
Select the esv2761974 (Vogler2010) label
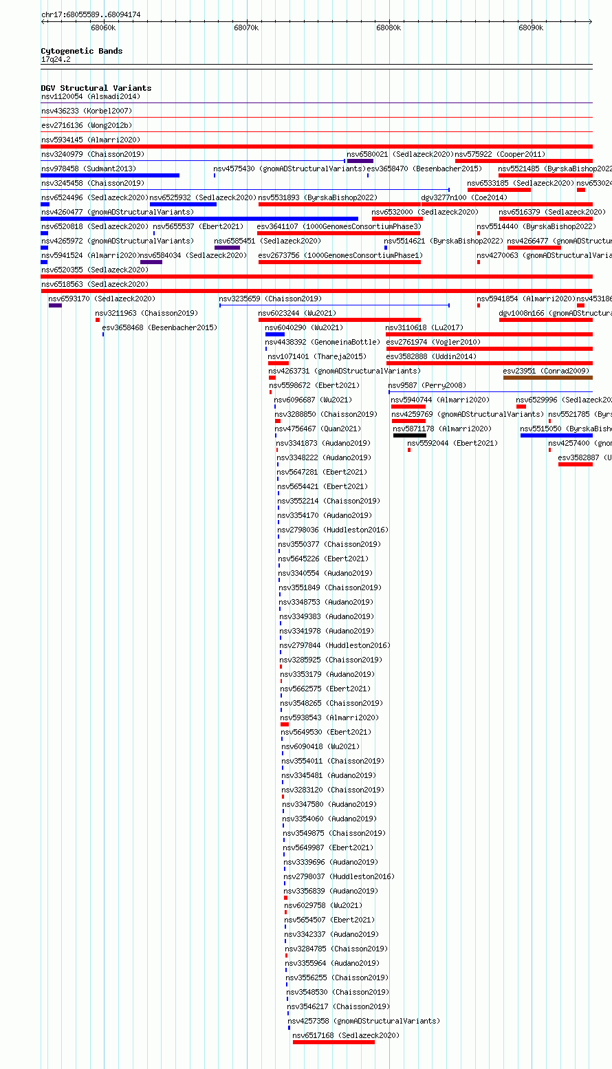click(433, 342)
